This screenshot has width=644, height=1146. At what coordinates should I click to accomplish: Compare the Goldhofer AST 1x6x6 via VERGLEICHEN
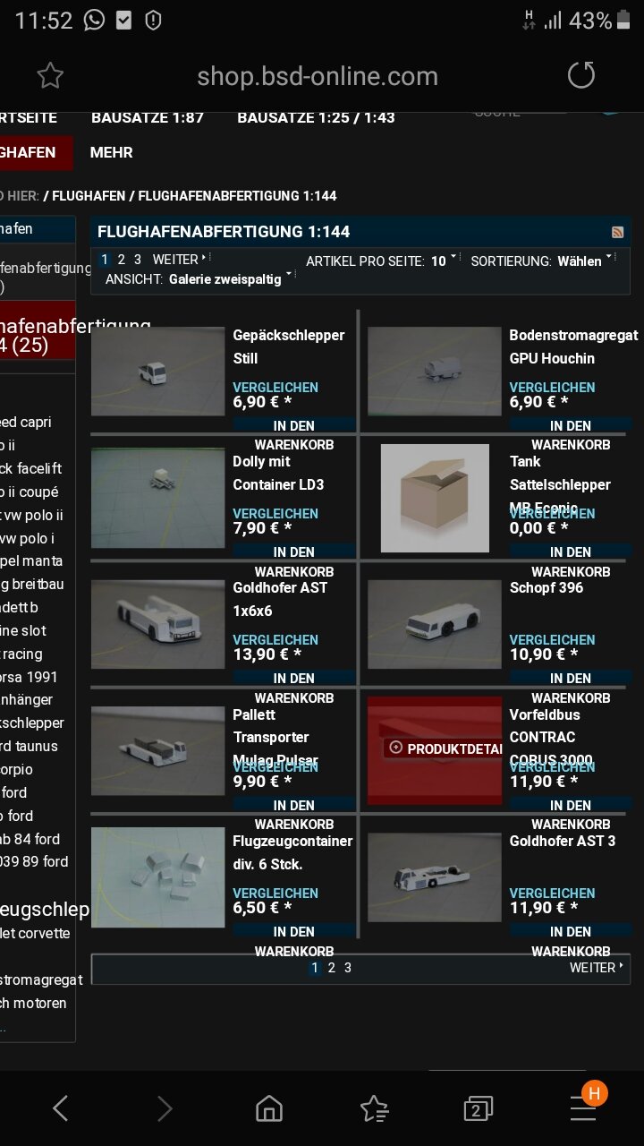[275, 640]
